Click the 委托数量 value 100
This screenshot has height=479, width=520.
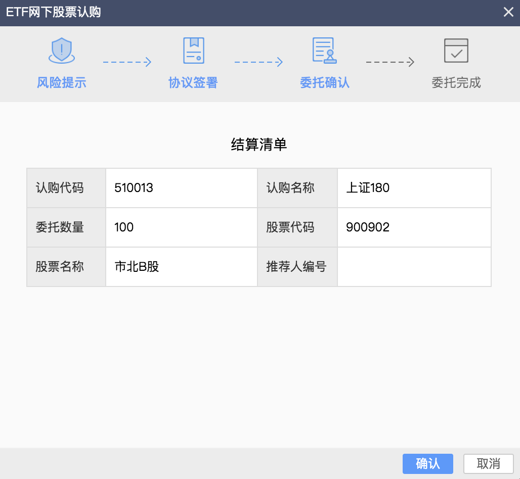[124, 227]
